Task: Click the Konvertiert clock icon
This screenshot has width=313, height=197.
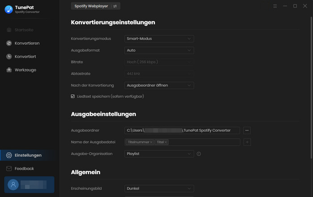Action: pyautogui.click(x=9, y=57)
